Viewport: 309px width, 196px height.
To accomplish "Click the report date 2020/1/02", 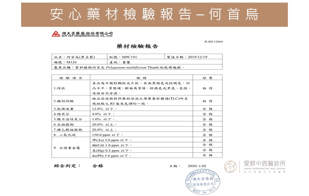I will pos(197,166).
